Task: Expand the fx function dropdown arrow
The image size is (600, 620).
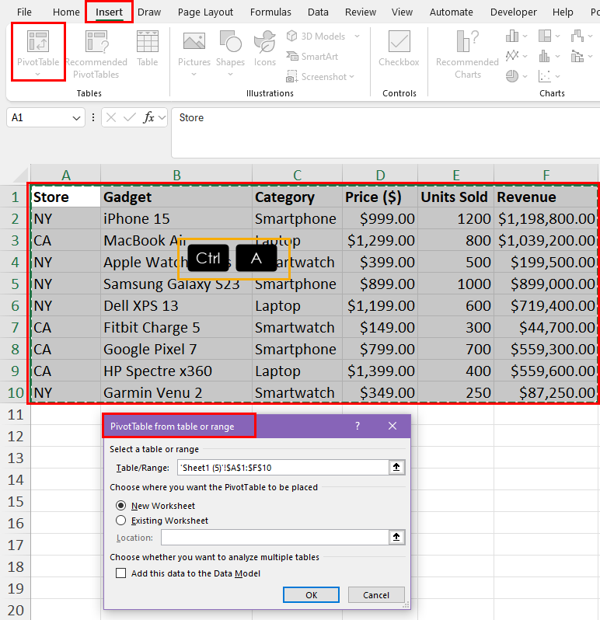Action: click(x=162, y=117)
